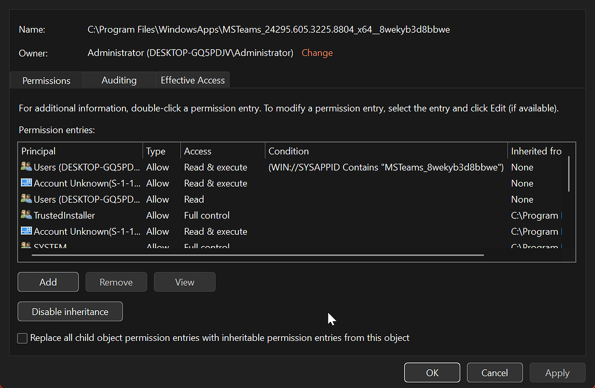Click the account icon next to Account Unknown entry
595x388 pixels.
click(x=26, y=183)
